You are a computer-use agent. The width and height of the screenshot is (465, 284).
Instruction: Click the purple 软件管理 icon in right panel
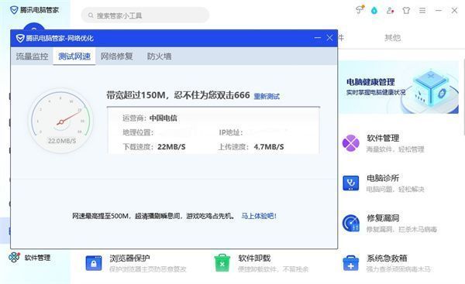[351, 143]
